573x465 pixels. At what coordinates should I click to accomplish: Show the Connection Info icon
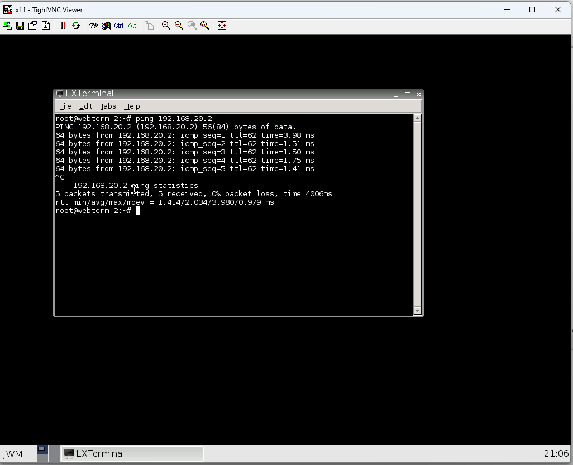[x=46, y=26]
